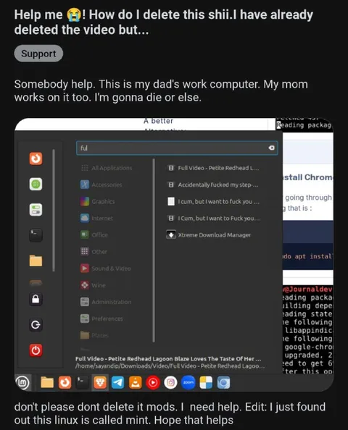The height and width of the screenshot is (430, 348).
Task: Click the 'sudo apt install' code line in browser
Action: (x=307, y=256)
